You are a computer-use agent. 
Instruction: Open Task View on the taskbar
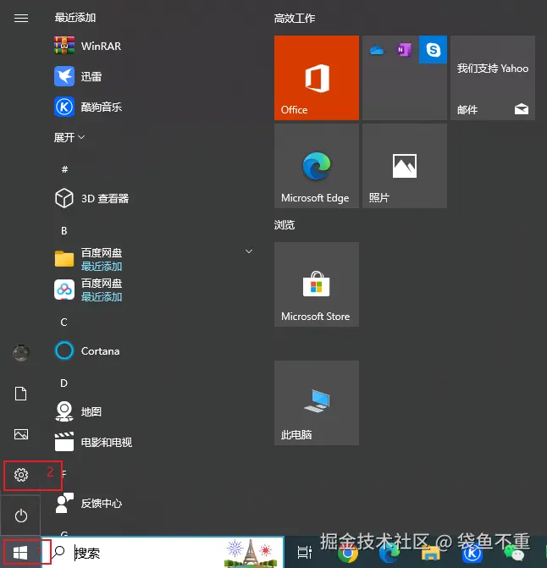pyautogui.click(x=304, y=552)
